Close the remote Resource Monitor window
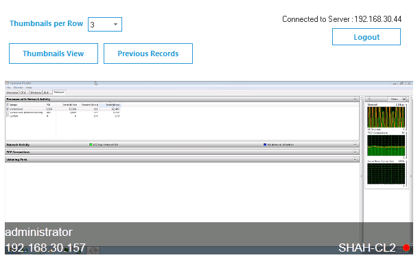This screenshot has height=262, width=420. point(409,83)
